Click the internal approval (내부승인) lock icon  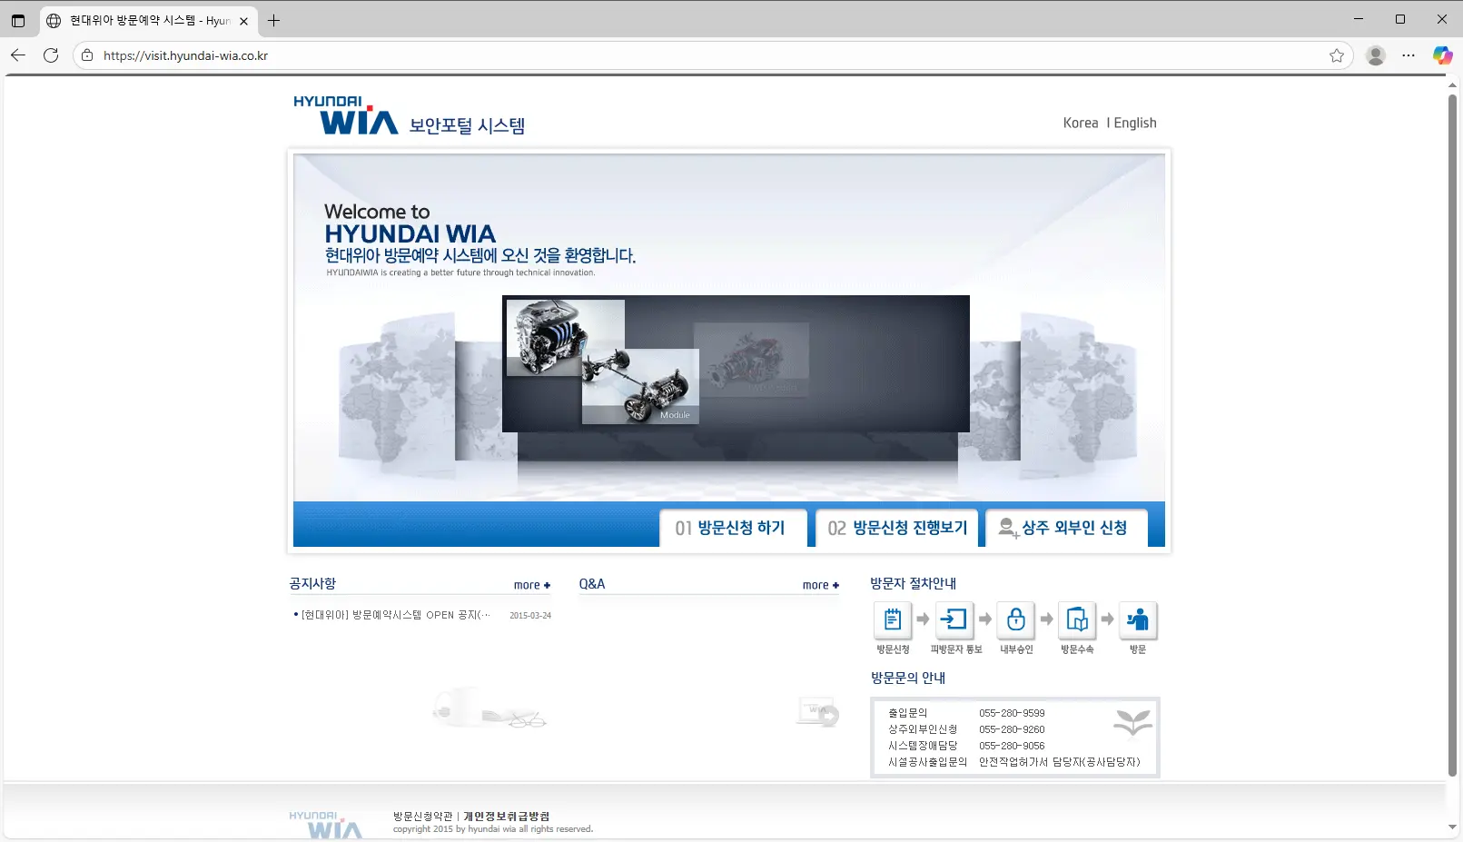pyautogui.click(x=1016, y=620)
